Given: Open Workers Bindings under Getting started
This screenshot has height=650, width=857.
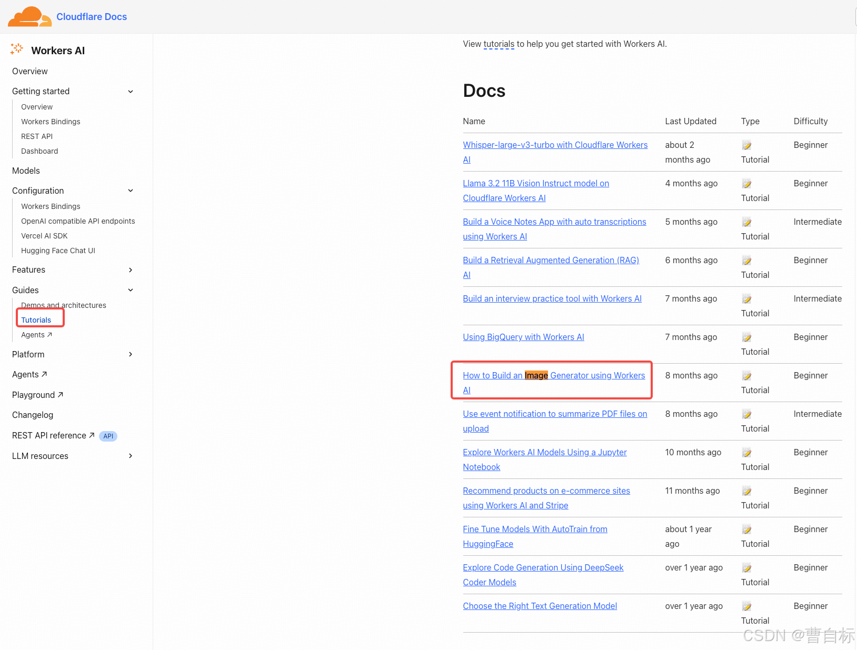Looking at the screenshot, I should (x=51, y=122).
